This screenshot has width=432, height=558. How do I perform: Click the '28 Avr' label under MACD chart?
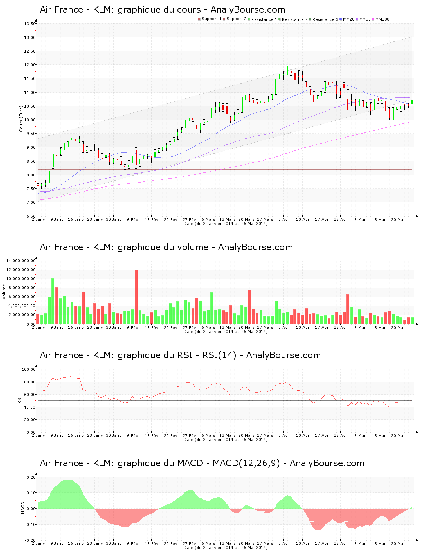[x=341, y=543]
